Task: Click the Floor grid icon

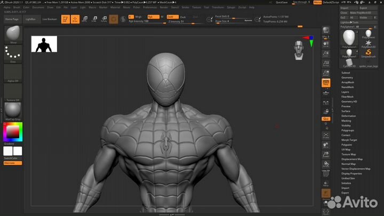Action: coord(326,93)
